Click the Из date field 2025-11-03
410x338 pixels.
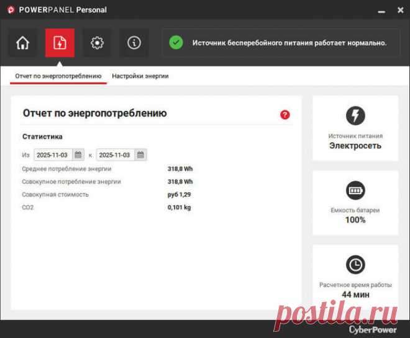[53, 155]
